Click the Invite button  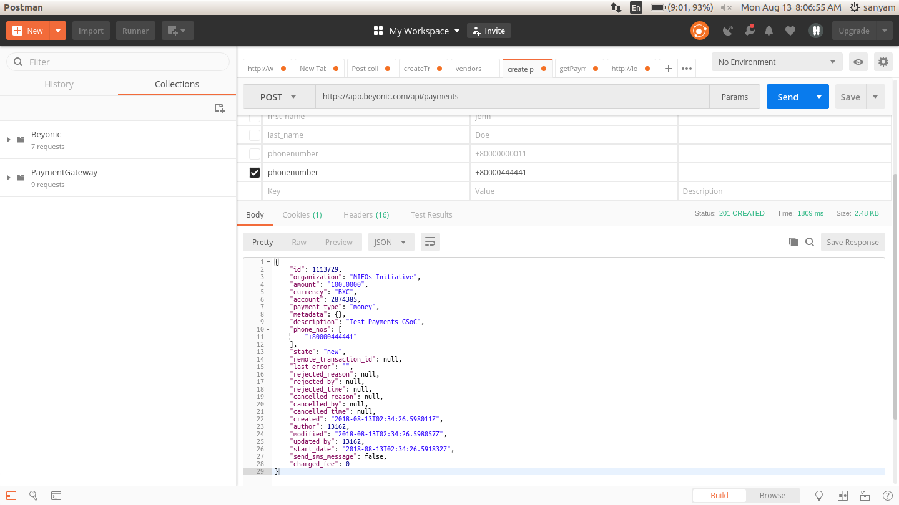click(489, 31)
